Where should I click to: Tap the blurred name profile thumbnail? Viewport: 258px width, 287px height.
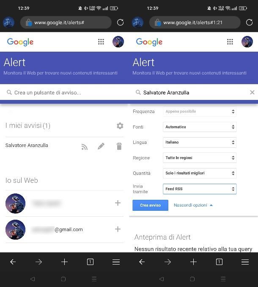(x=15, y=203)
